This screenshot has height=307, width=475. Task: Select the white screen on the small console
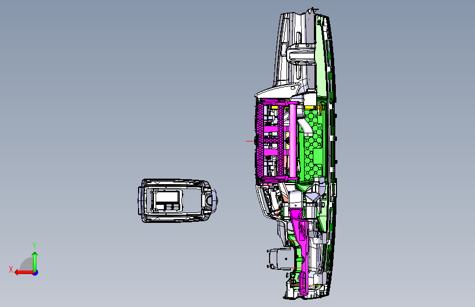click(166, 197)
